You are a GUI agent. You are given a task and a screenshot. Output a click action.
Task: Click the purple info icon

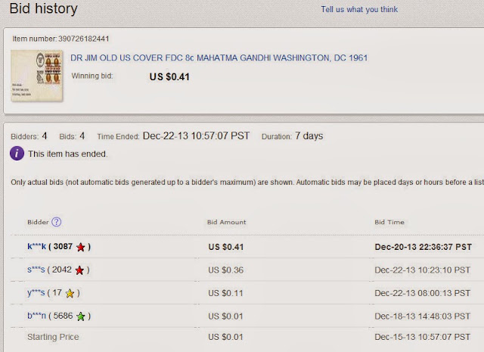tap(17, 153)
